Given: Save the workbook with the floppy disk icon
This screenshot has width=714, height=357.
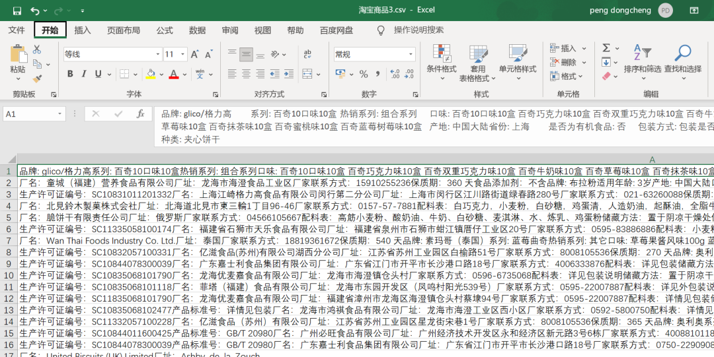Looking at the screenshot, I should coord(17,11).
